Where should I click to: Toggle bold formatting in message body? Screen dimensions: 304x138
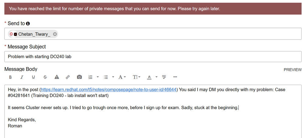click(x=10, y=77)
